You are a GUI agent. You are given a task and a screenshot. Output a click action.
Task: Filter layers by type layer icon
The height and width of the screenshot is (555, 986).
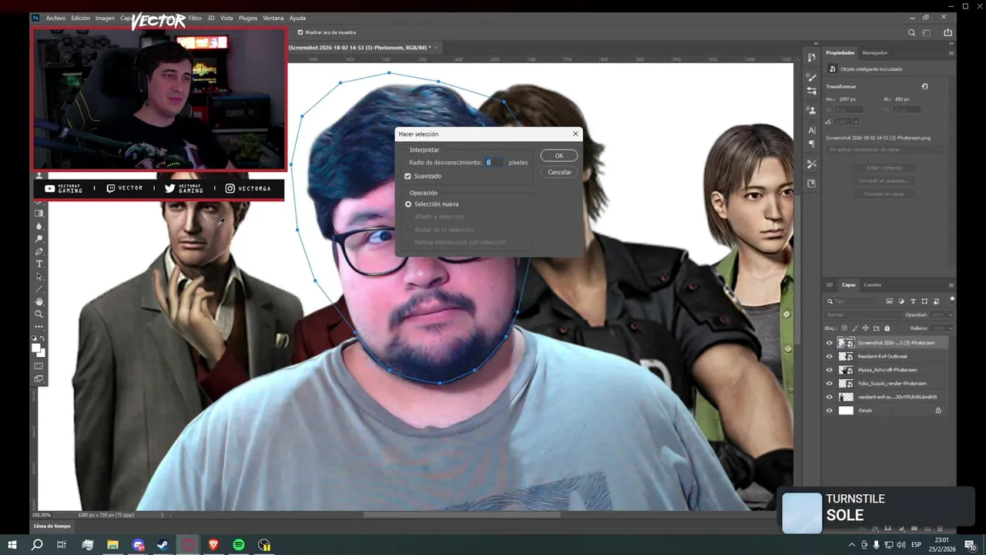pyautogui.click(x=913, y=301)
